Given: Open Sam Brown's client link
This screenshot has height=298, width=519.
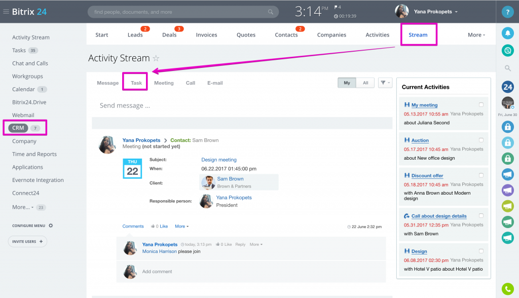Looking at the screenshot, I should click(x=230, y=179).
